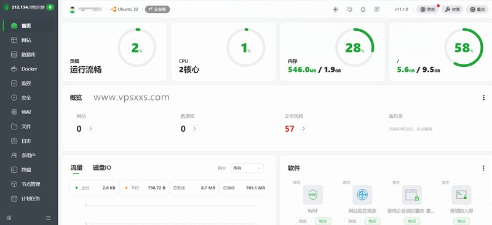
Task: Click the 总接收 701.1 MB stat
Action: tap(244, 188)
